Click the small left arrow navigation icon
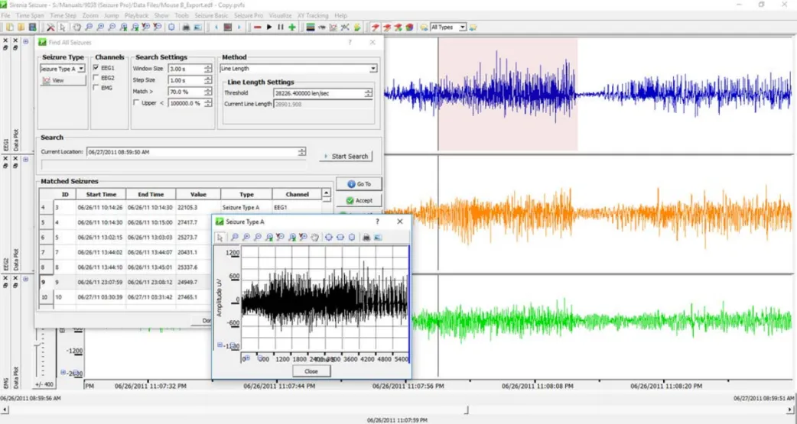 coord(216,28)
